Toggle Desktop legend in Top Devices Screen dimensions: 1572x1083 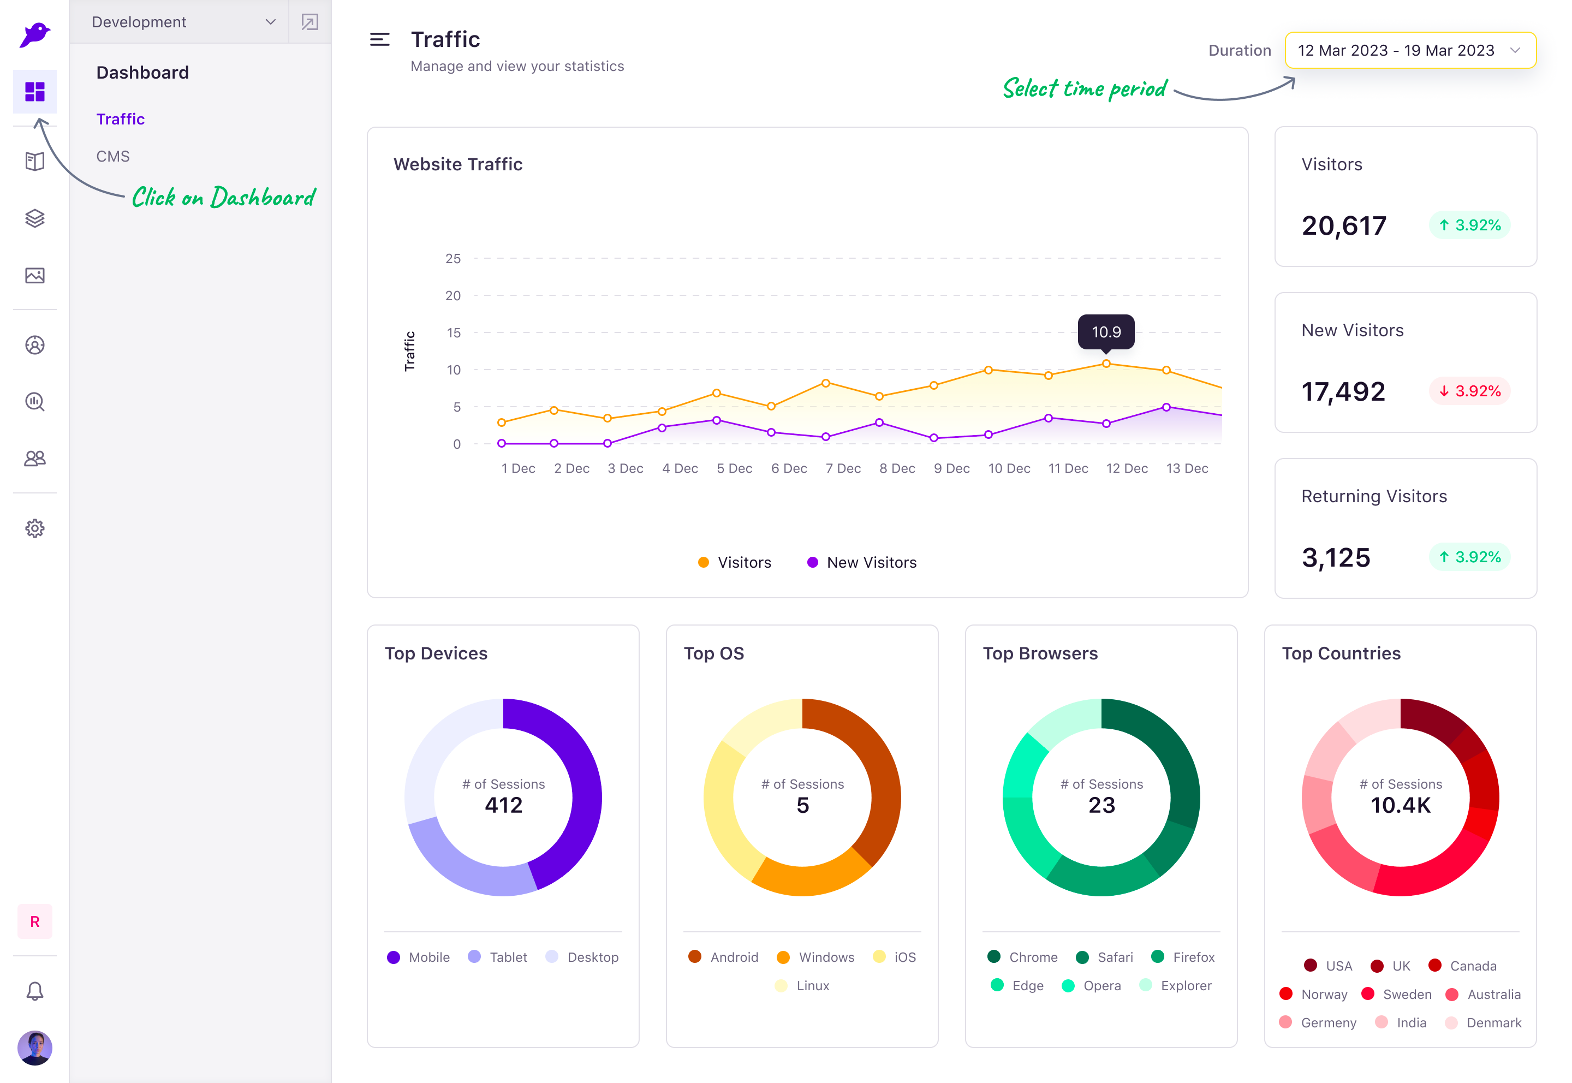click(582, 957)
